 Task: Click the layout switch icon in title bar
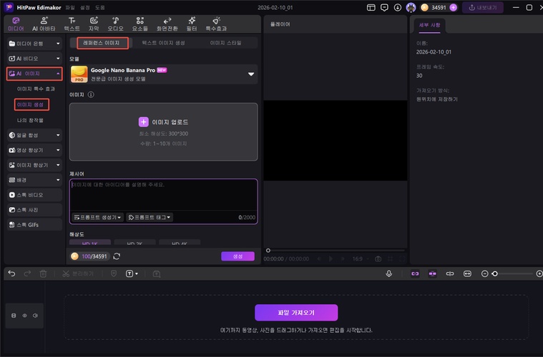(371, 7)
